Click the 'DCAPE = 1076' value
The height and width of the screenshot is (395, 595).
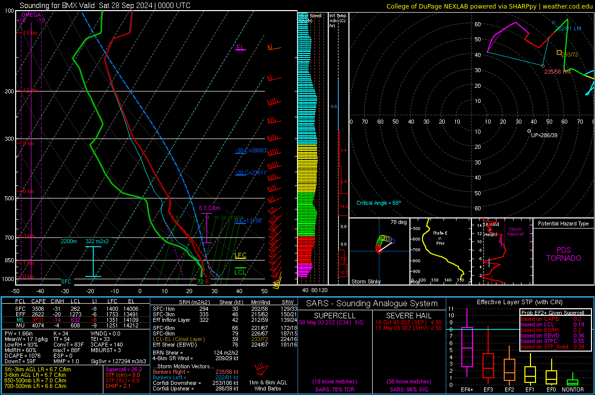pyautogui.click(x=22, y=356)
